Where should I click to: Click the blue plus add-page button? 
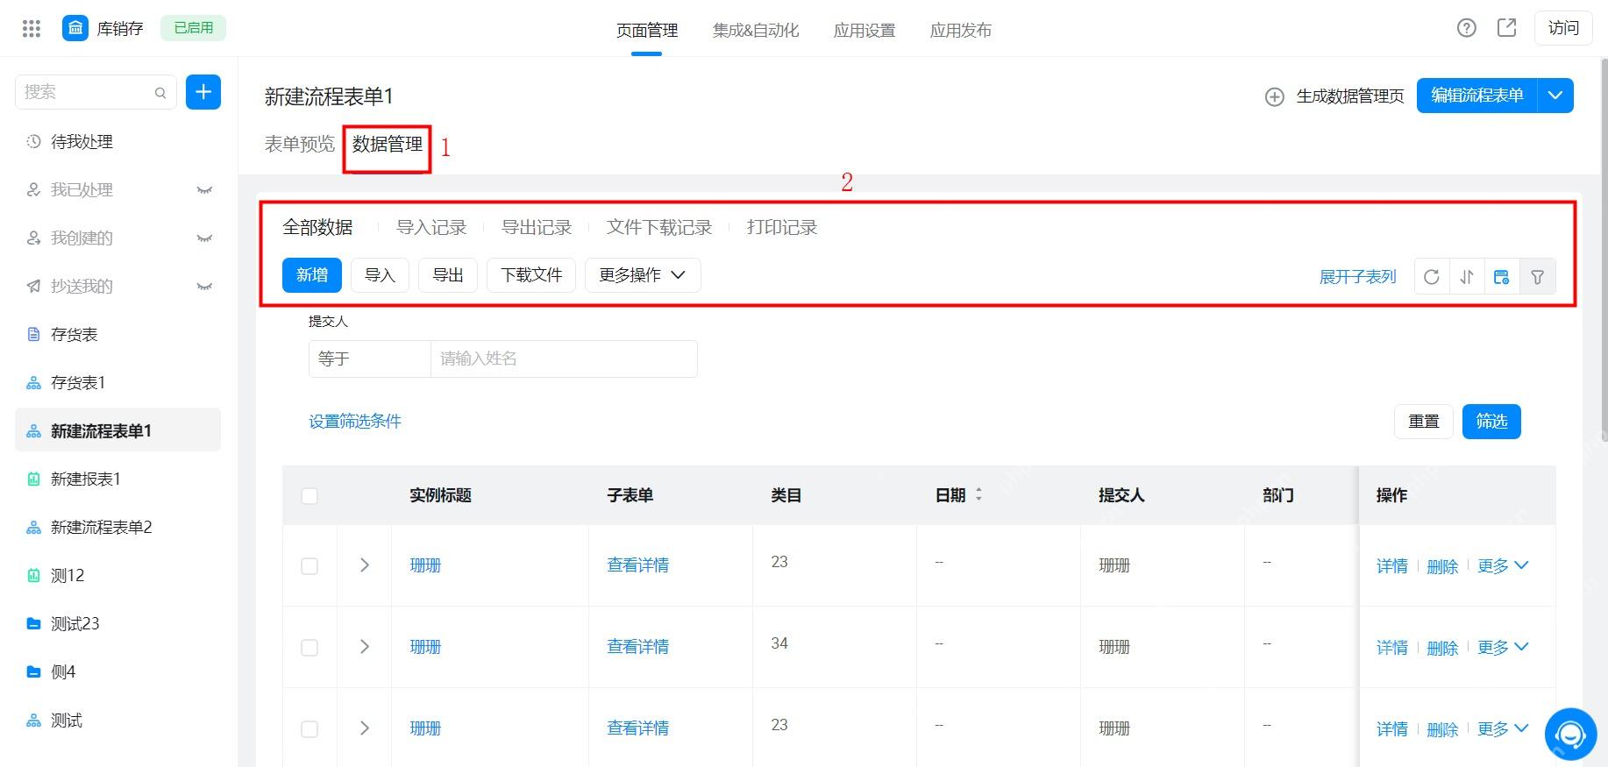(x=203, y=92)
